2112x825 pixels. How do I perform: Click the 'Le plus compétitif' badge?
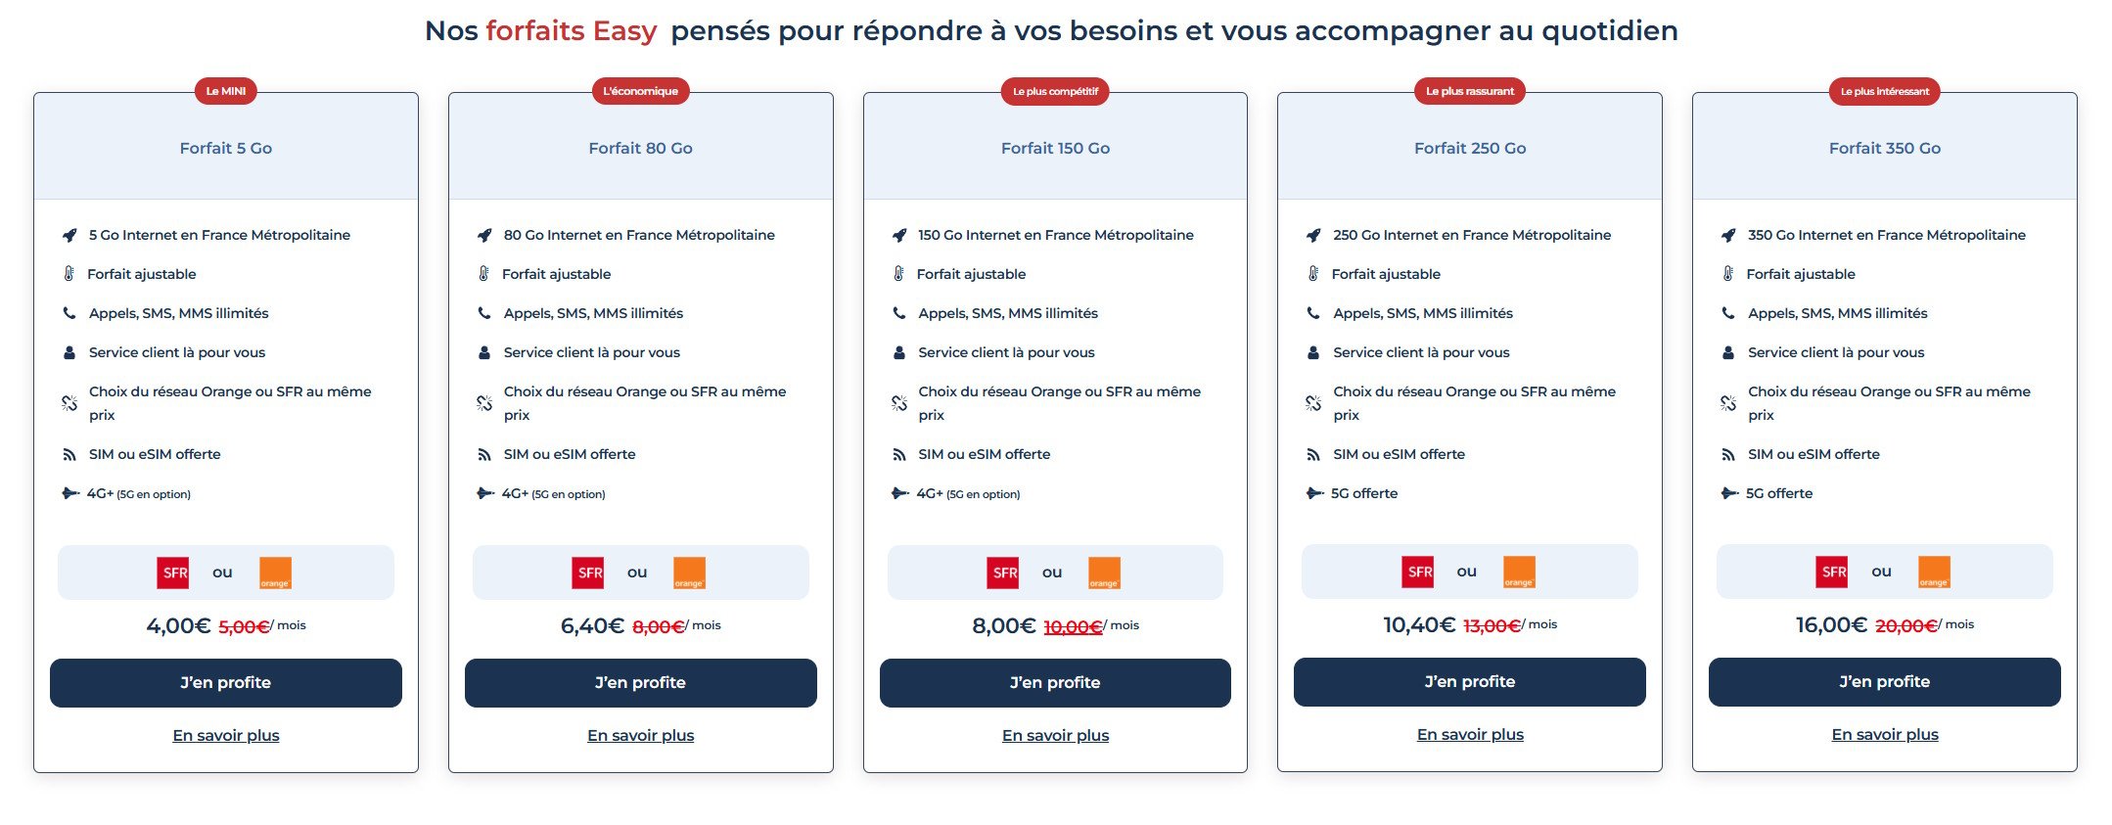click(x=1055, y=91)
